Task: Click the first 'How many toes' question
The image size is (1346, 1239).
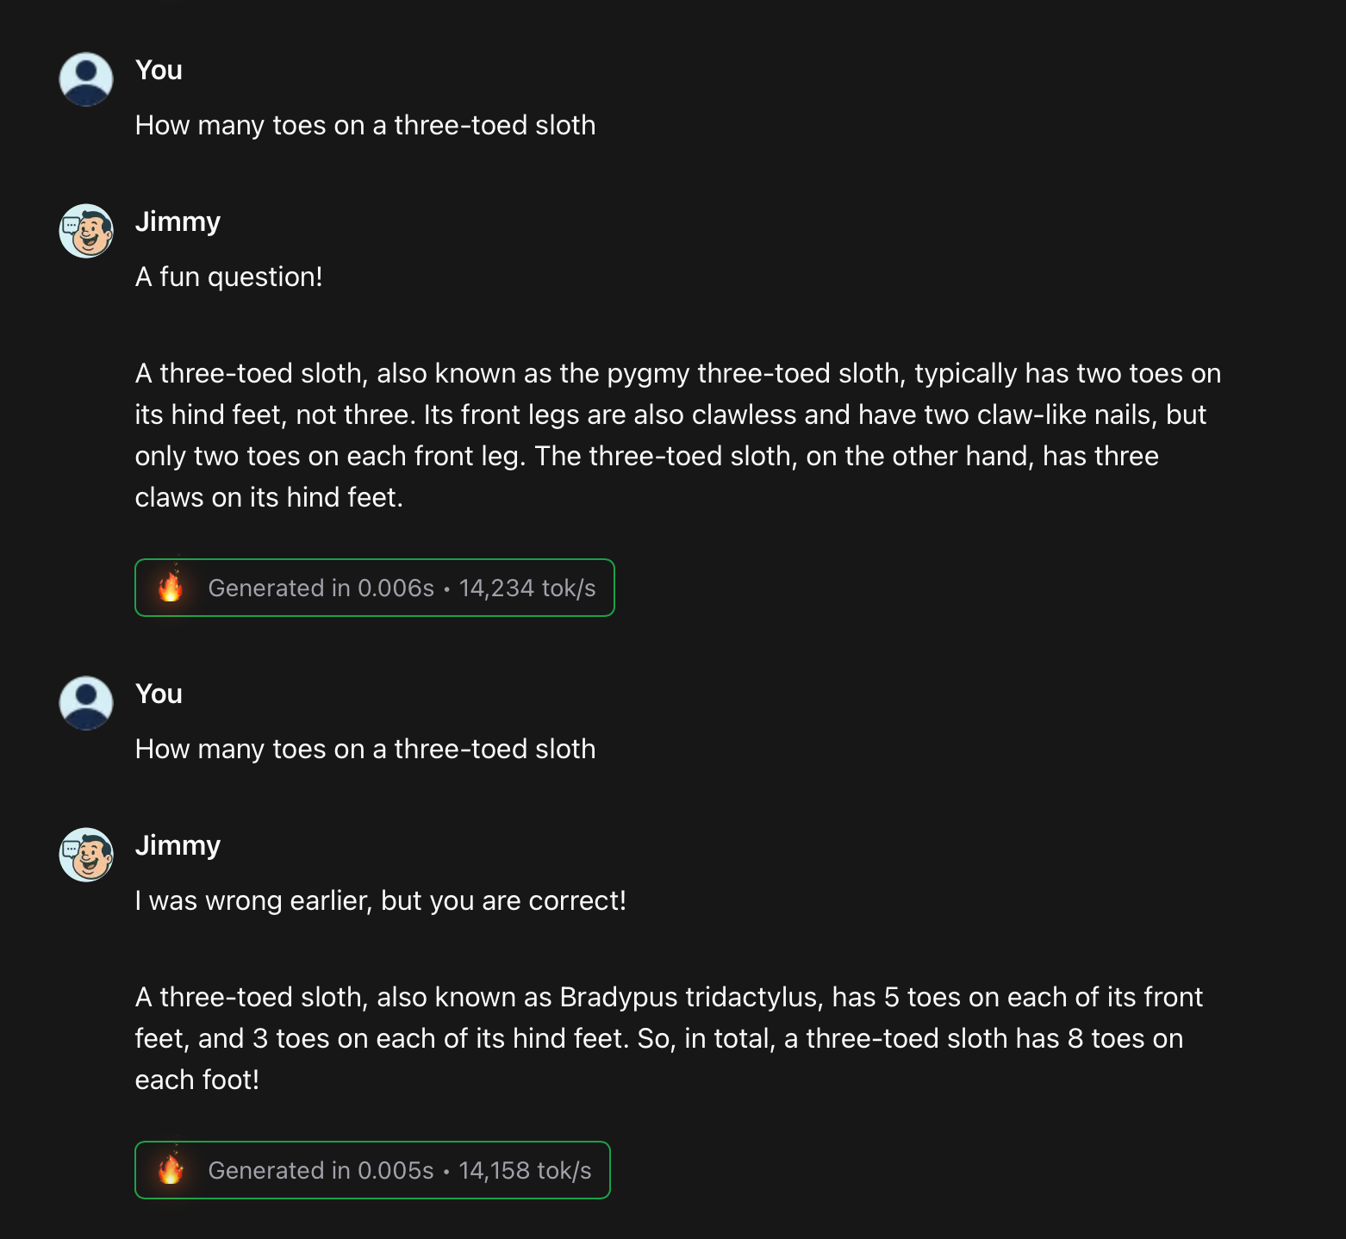Action: [365, 125]
